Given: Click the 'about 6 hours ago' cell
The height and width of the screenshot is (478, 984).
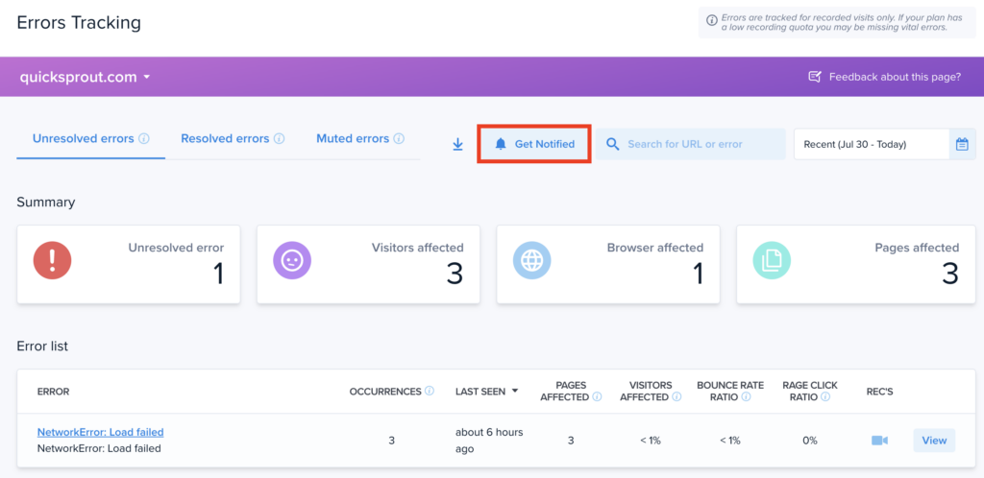Looking at the screenshot, I should tap(489, 441).
